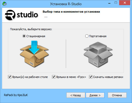The width and height of the screenshot is (132, 103).
Task: Click the installer icon in title bar
Action: tap(5, 4)
